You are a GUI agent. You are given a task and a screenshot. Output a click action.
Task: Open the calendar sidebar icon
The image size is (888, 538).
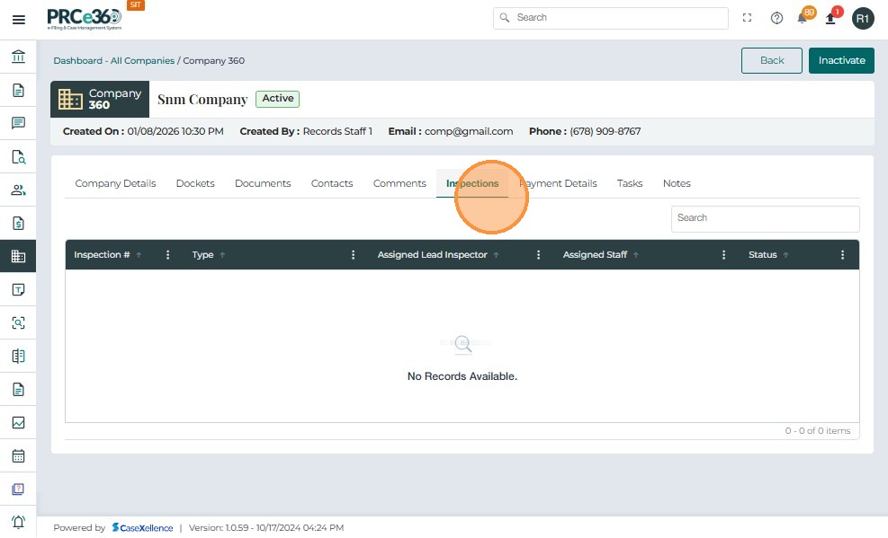click(x=18, y=455)
